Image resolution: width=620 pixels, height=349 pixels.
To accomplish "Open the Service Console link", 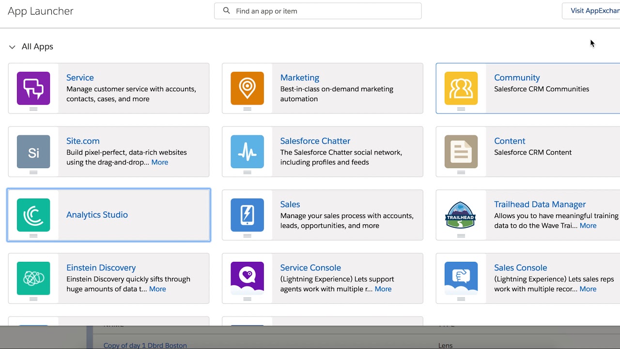I will tap(310, 268).
